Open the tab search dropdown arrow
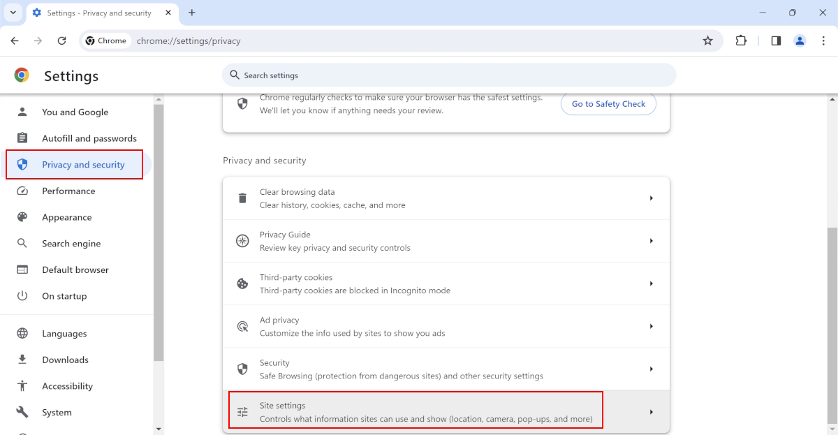Viewport: 838px width, 435px height. [x=13, y=13]
